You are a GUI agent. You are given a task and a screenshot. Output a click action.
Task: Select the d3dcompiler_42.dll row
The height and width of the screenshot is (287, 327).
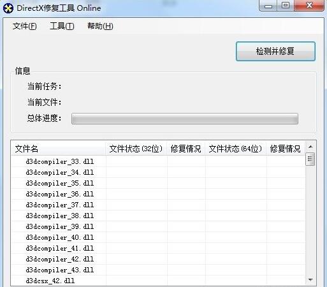[158, 259]
